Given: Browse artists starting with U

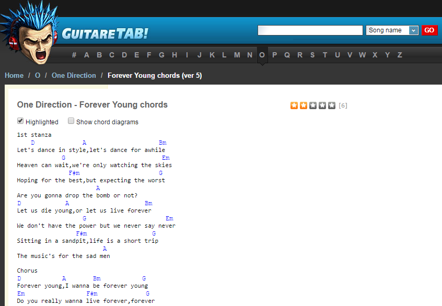Looking at the screenshot, I should tap(338, 55).
